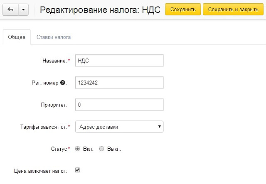
Task: Open the dropdown arrow next to back button
Action: click(x=23, y=10)
